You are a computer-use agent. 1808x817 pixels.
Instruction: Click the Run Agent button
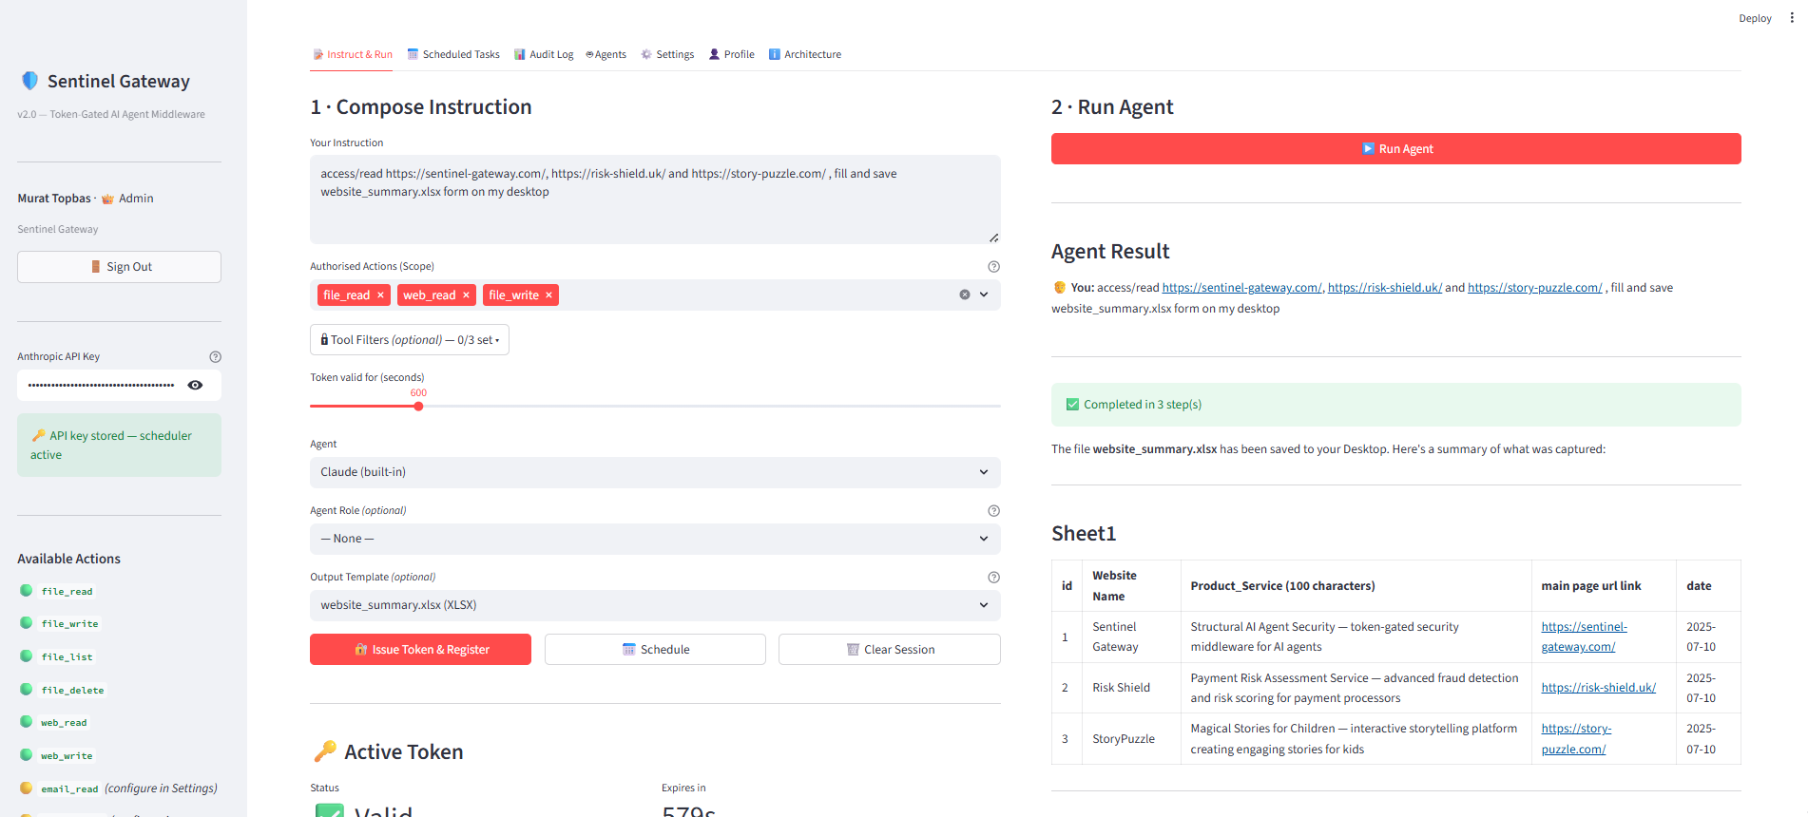pyautogui.click(x=1395, y=149)
